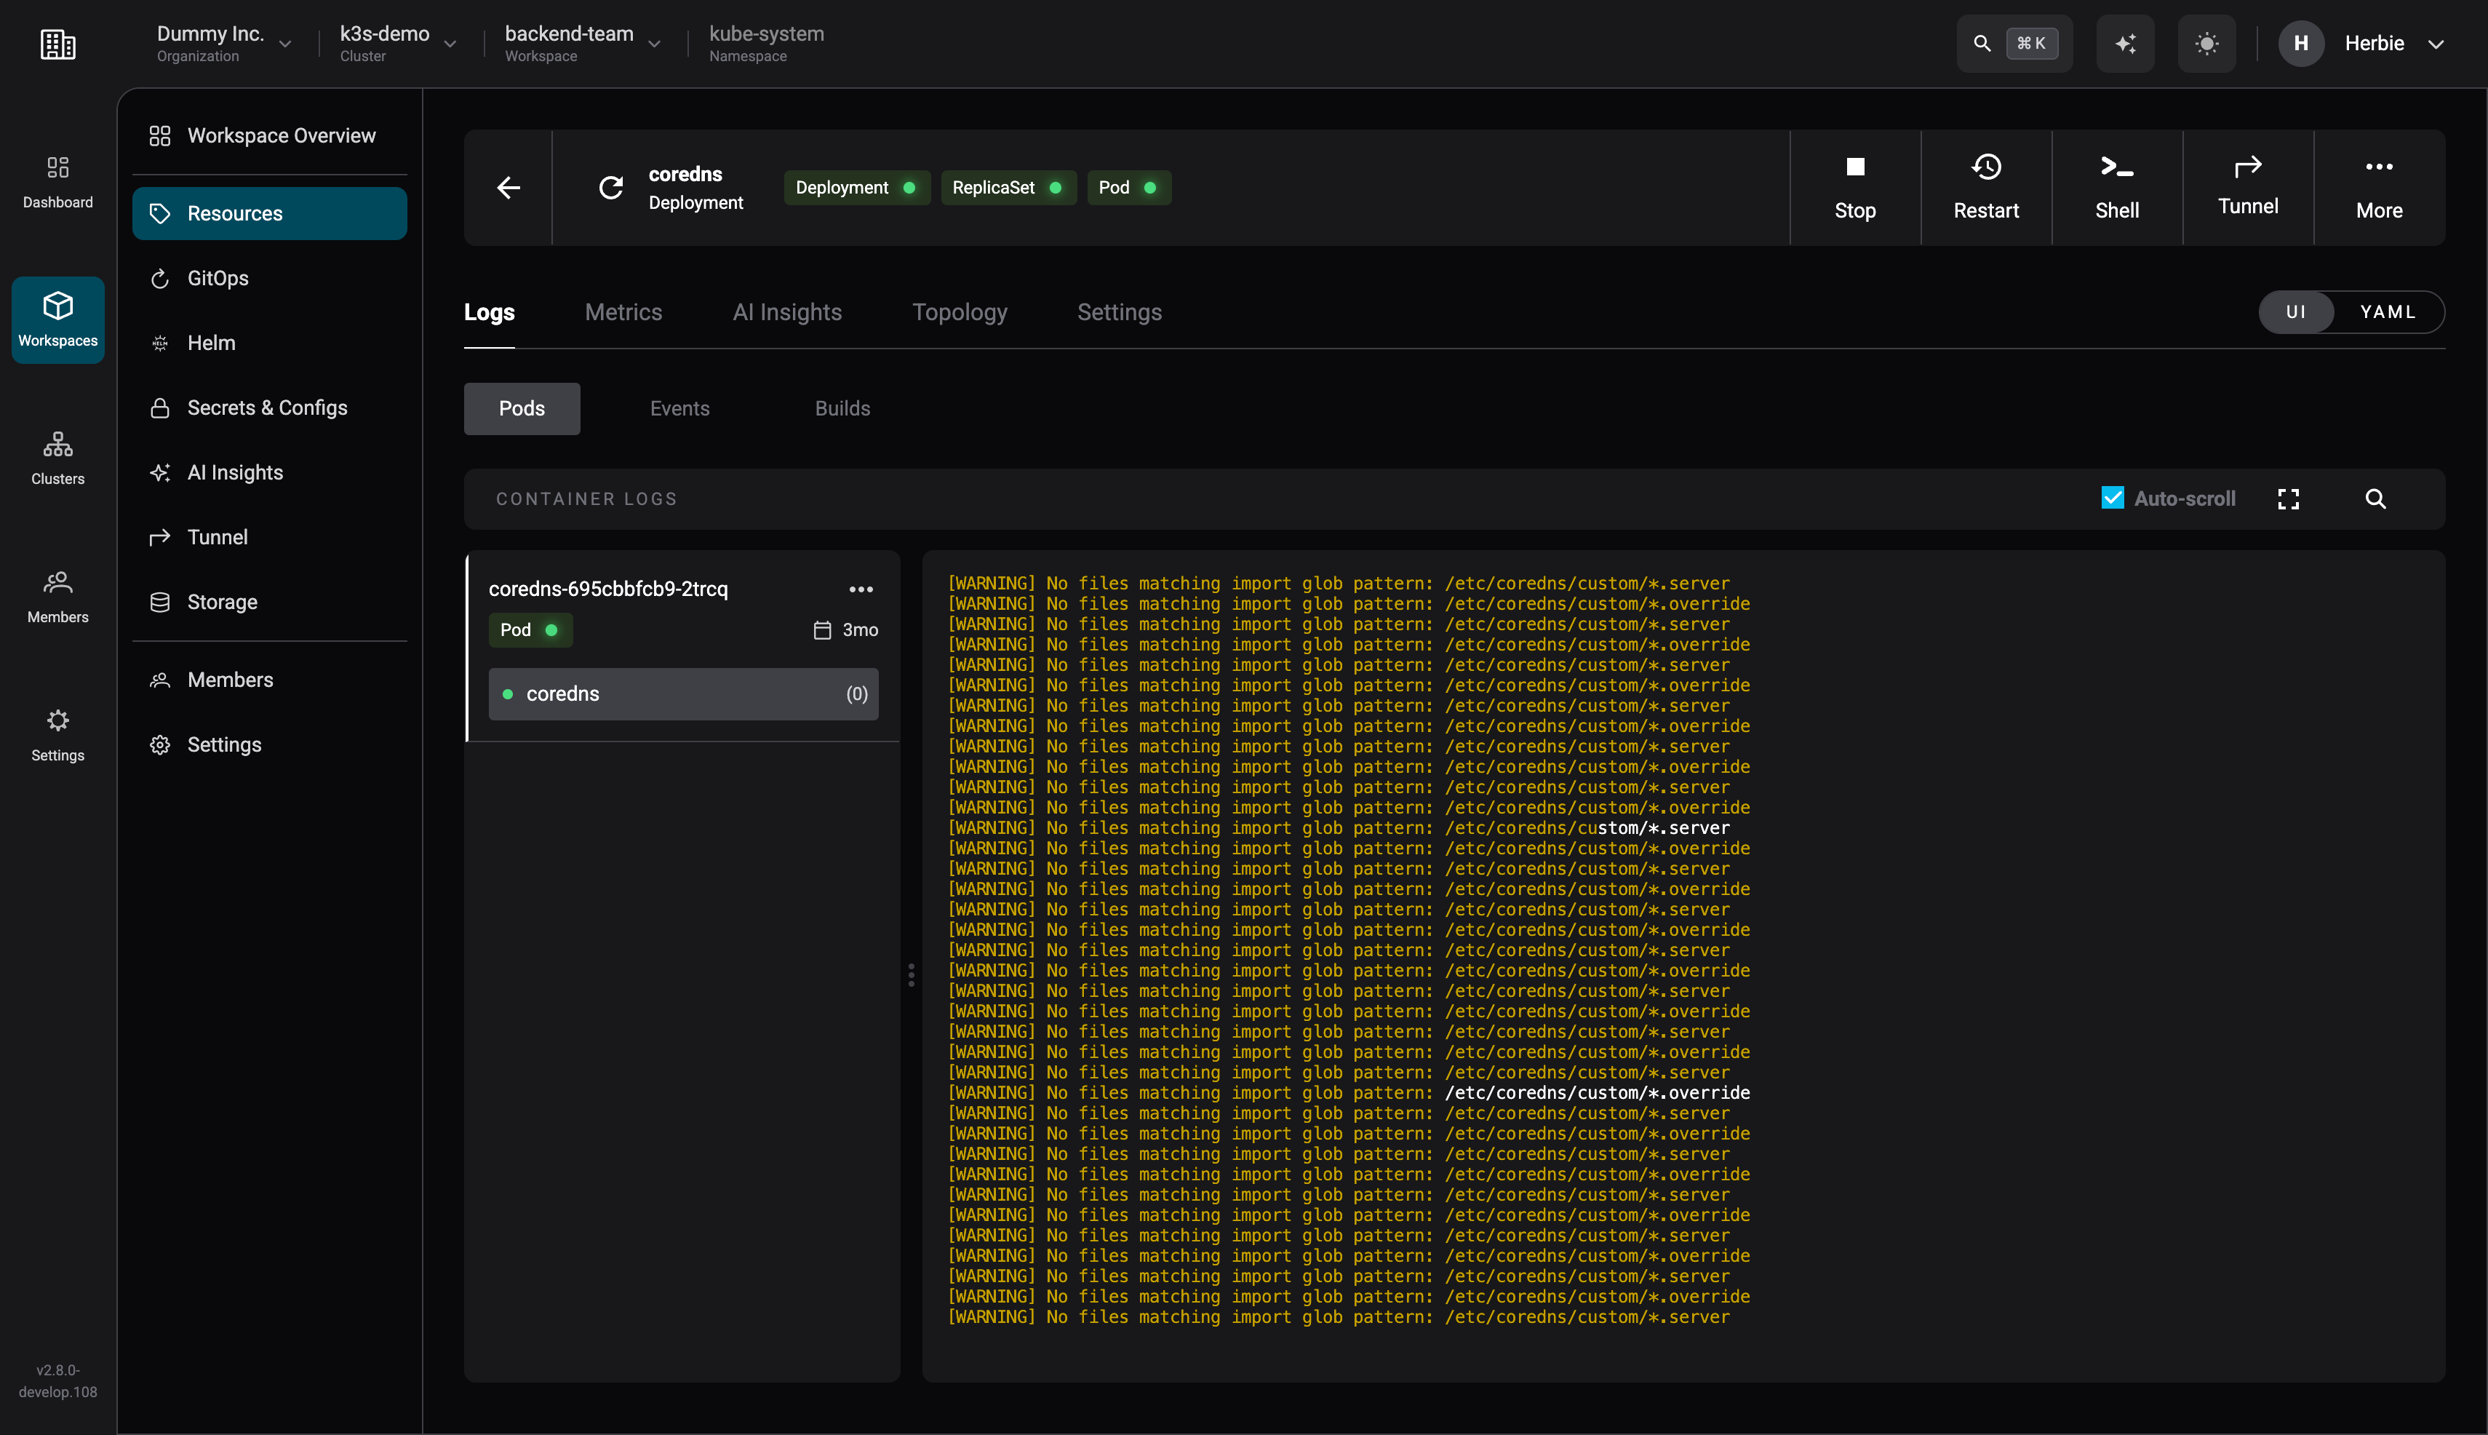The image size is (2488, 1435).
Task: Open Storage in the sidebar
Action: pos(269,603)
